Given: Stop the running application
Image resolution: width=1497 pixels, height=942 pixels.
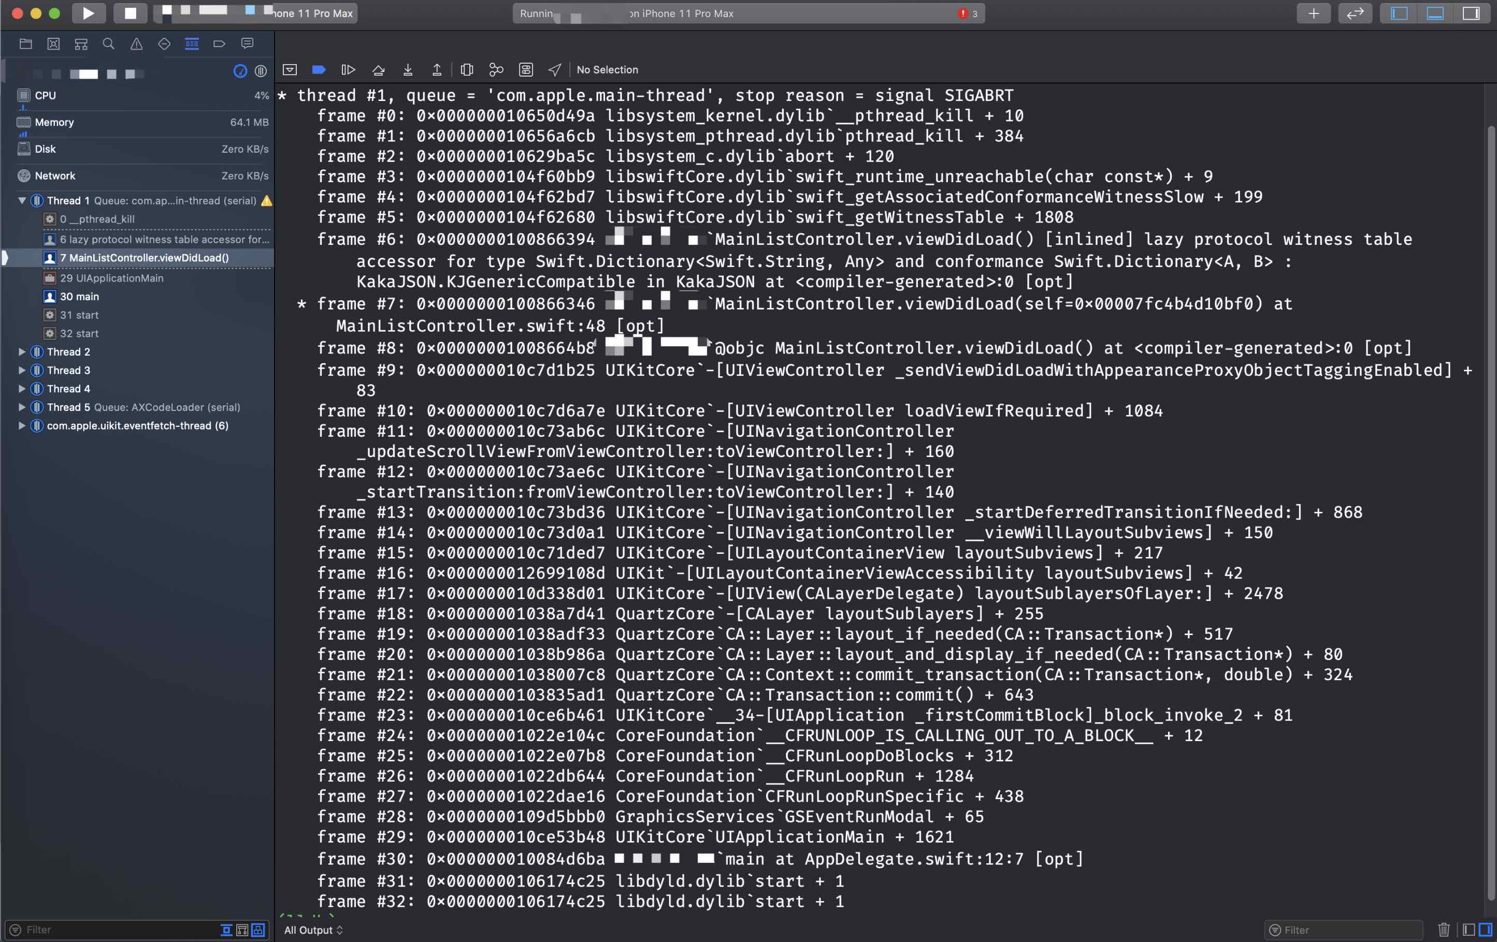Looking at the screenshot, I should click(130, 13).
